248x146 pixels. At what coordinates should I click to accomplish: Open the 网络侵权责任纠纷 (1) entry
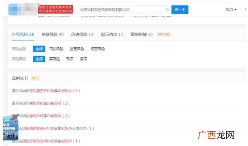(53, 129)
